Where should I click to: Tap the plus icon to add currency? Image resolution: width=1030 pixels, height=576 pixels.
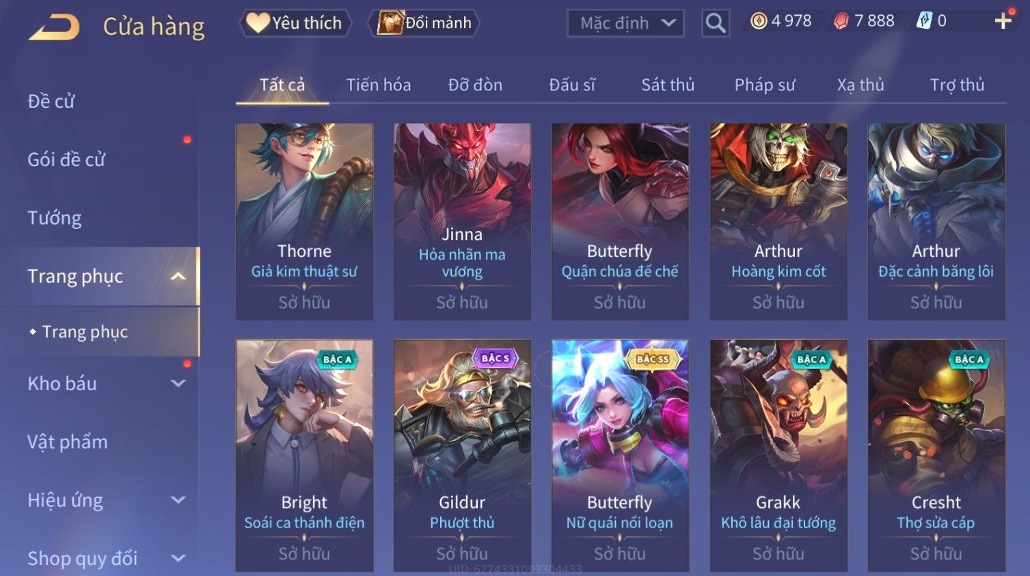(1003, 21)
